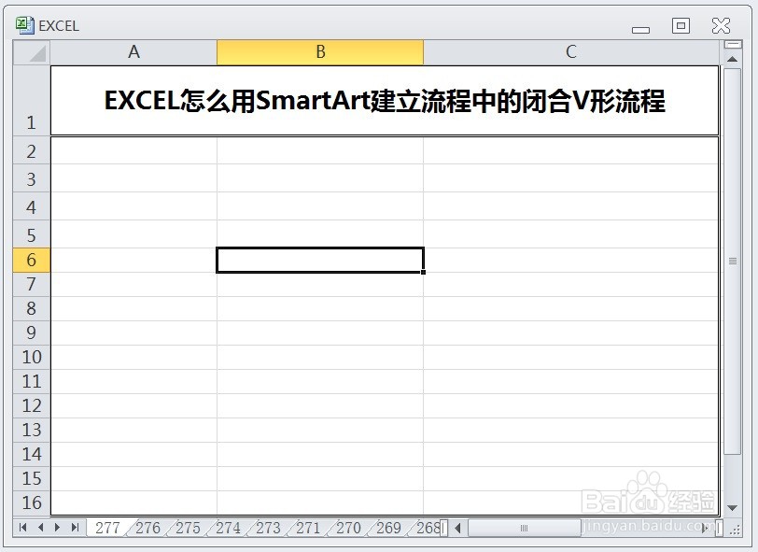Click the Excel workbook icon in title bar
Screen dimensions: 758x552
point(24,25)
